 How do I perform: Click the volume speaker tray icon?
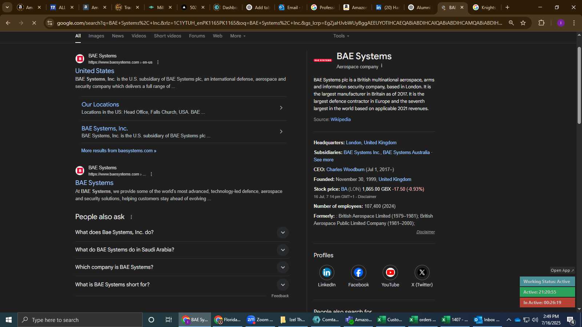click(x=535, y=320)
